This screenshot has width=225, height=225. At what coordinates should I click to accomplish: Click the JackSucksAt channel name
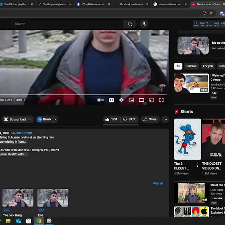click(x=218, y=84)
